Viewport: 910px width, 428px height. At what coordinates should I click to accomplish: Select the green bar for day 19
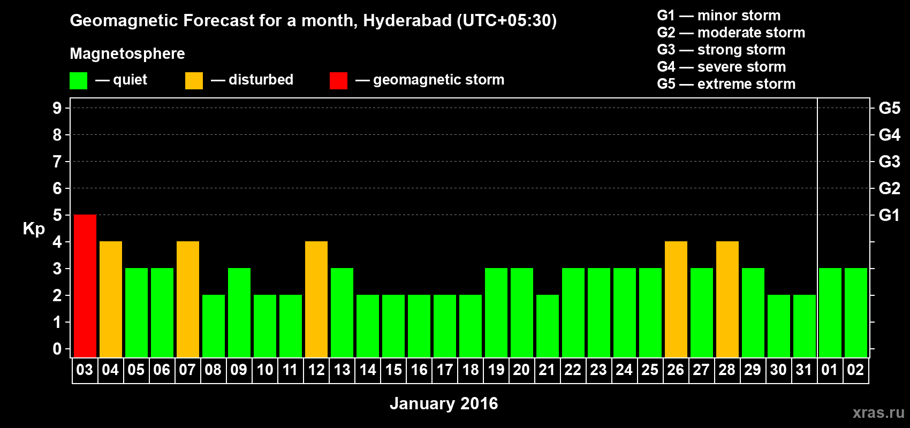(496, 312)
